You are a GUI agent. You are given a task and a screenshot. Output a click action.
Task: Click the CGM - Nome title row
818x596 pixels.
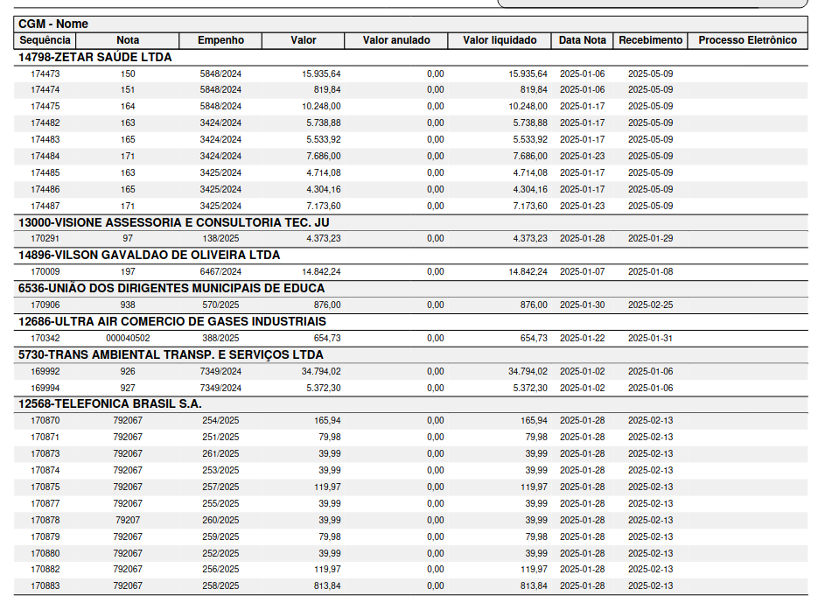pos(53,24)
